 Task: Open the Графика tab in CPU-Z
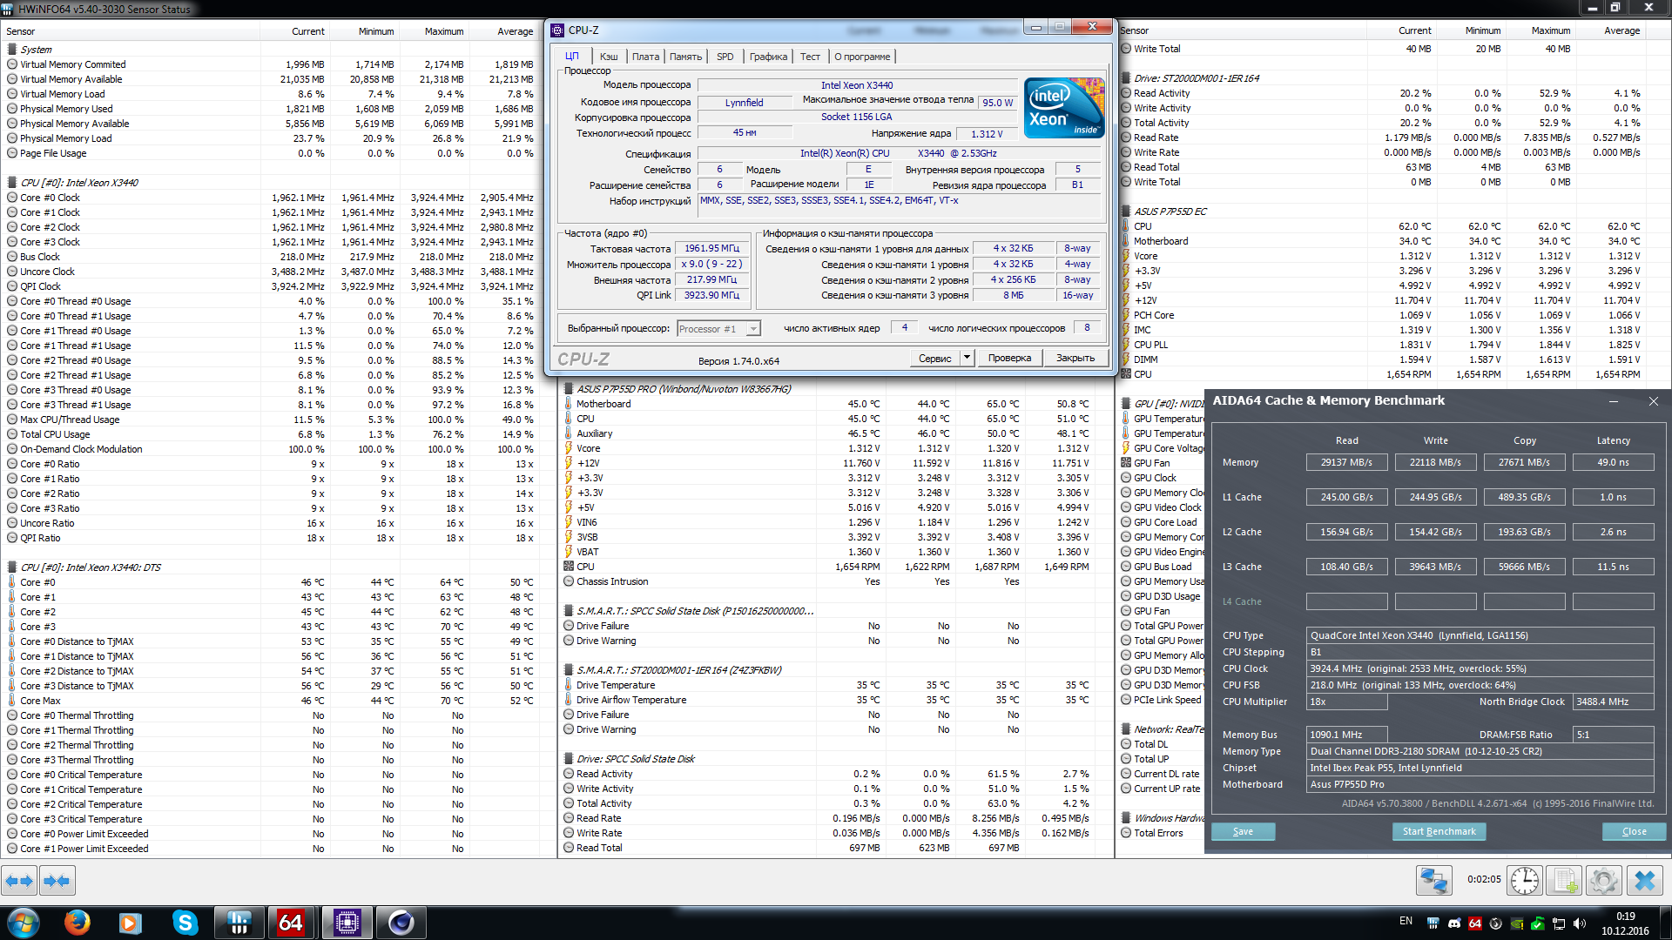768,57
